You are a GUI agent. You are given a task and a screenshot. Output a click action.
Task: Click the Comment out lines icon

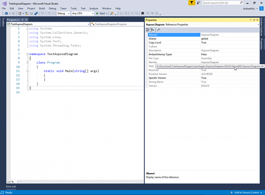pyautogui.click(x=132, y=13)
